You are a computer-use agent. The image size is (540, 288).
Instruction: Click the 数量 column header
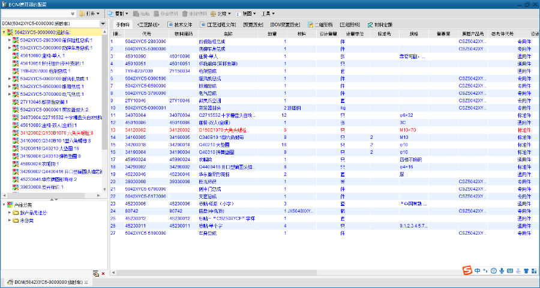click(272, 34)
